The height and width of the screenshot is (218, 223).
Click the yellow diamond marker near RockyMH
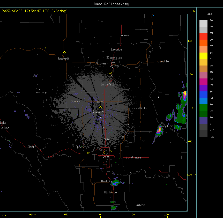tap(64, 53)
